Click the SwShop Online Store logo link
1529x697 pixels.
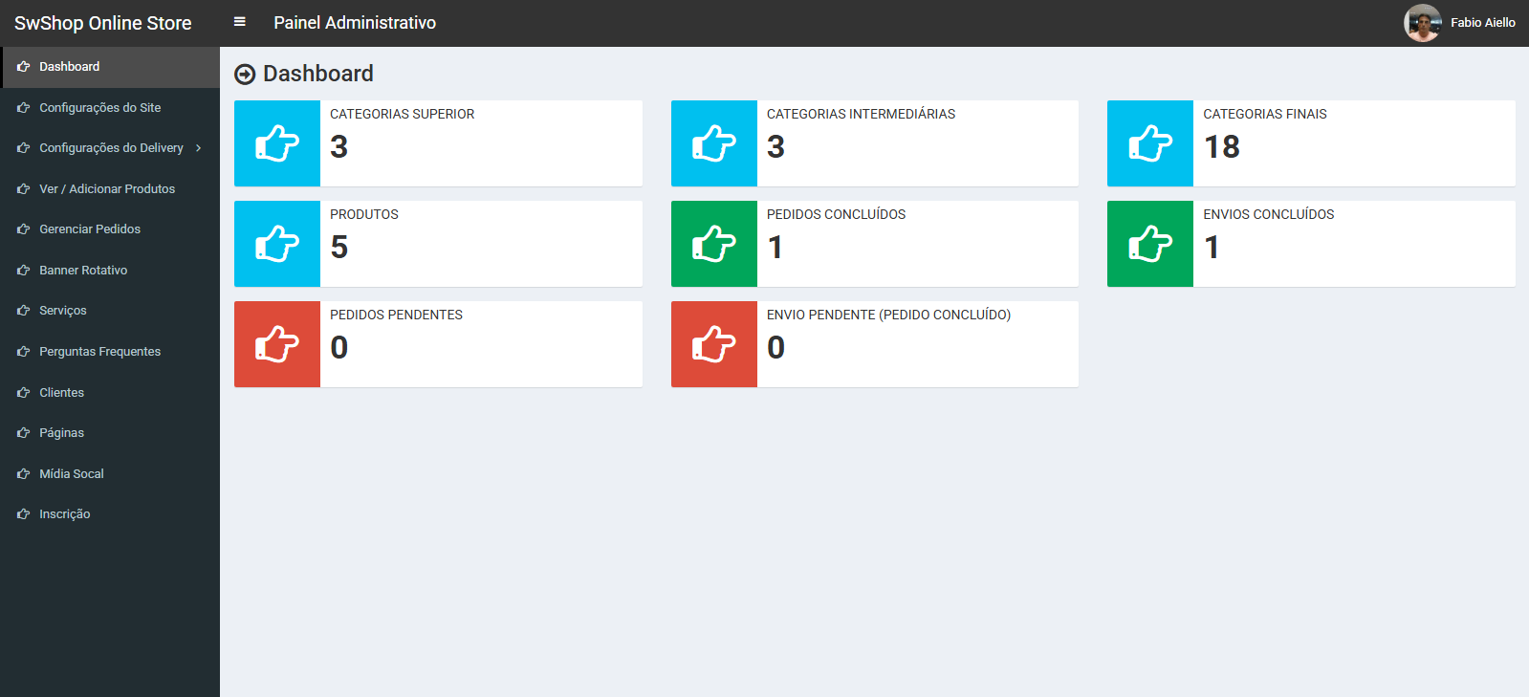tap(103, 23)
